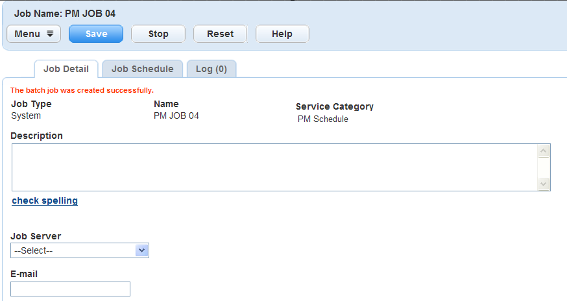This screenshot has width=567, height=301.
Task: Click the Job Server field label
Action: (36, 236)
